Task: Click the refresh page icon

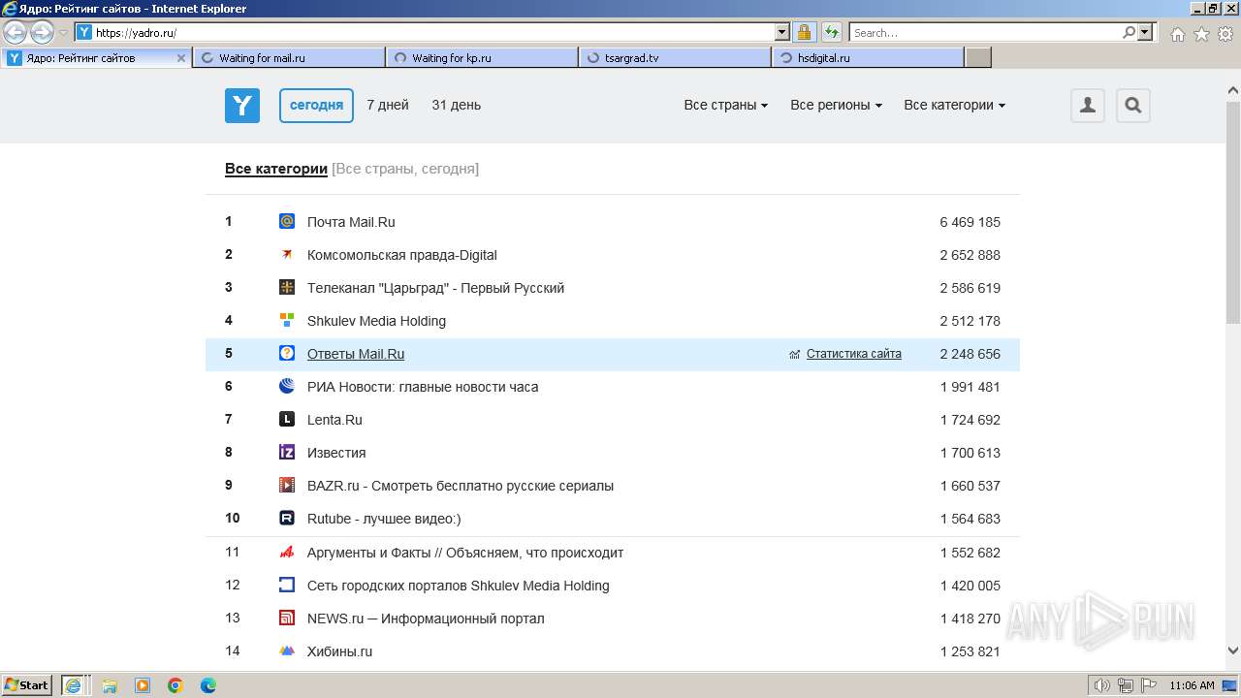Action: 832,32
